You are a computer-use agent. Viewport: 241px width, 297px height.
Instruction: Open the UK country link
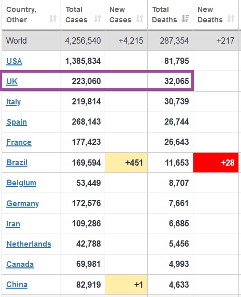point(12,82)
